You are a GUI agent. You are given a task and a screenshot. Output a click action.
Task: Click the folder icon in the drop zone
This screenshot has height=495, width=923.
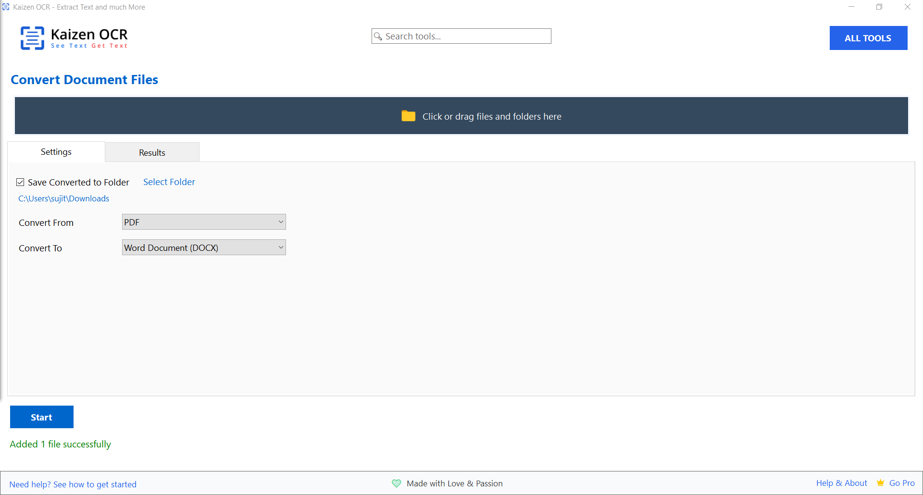pos(408,116)
